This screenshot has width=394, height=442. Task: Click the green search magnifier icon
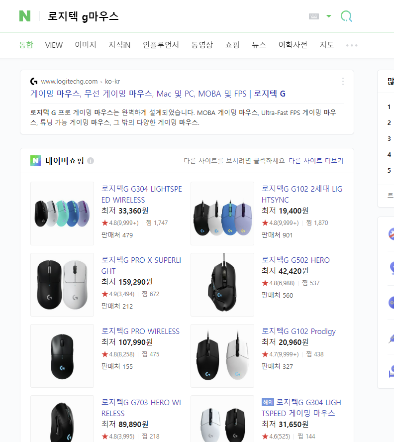(346, 16)
